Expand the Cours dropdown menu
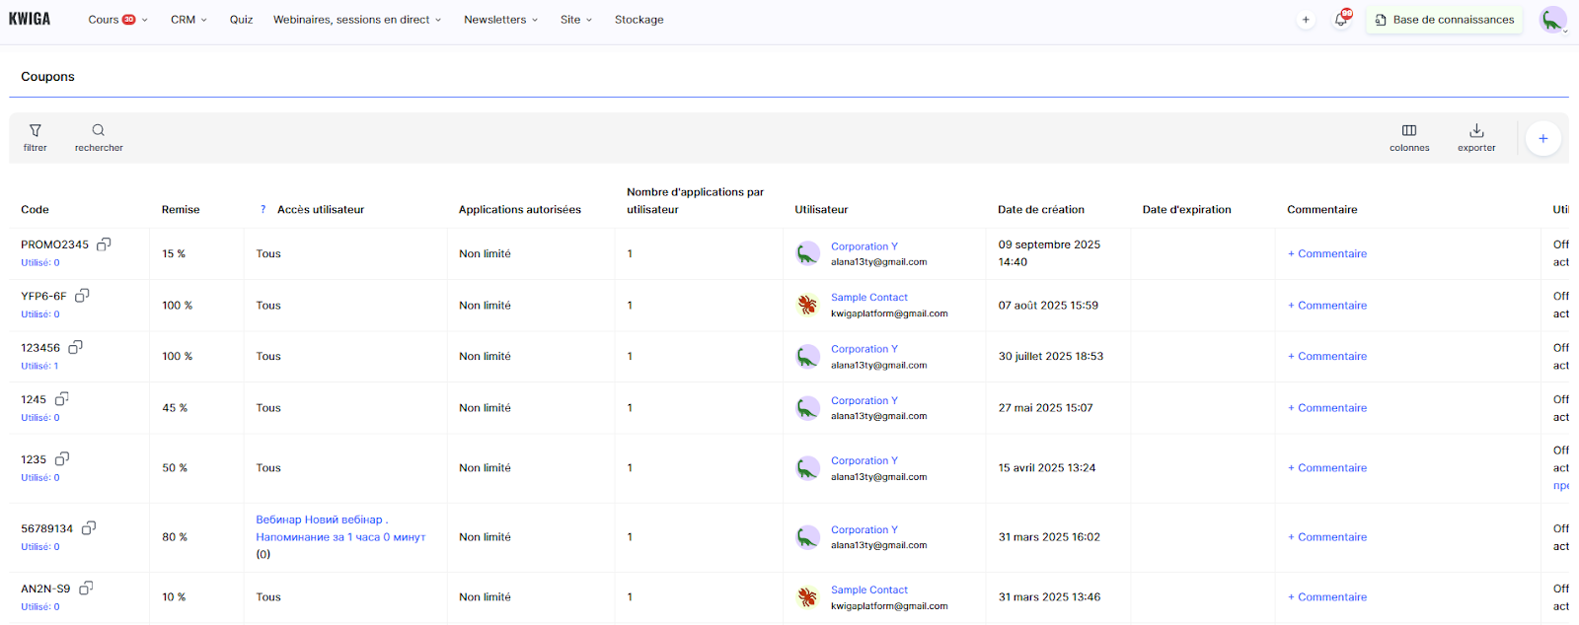 [x=117, y=20]
